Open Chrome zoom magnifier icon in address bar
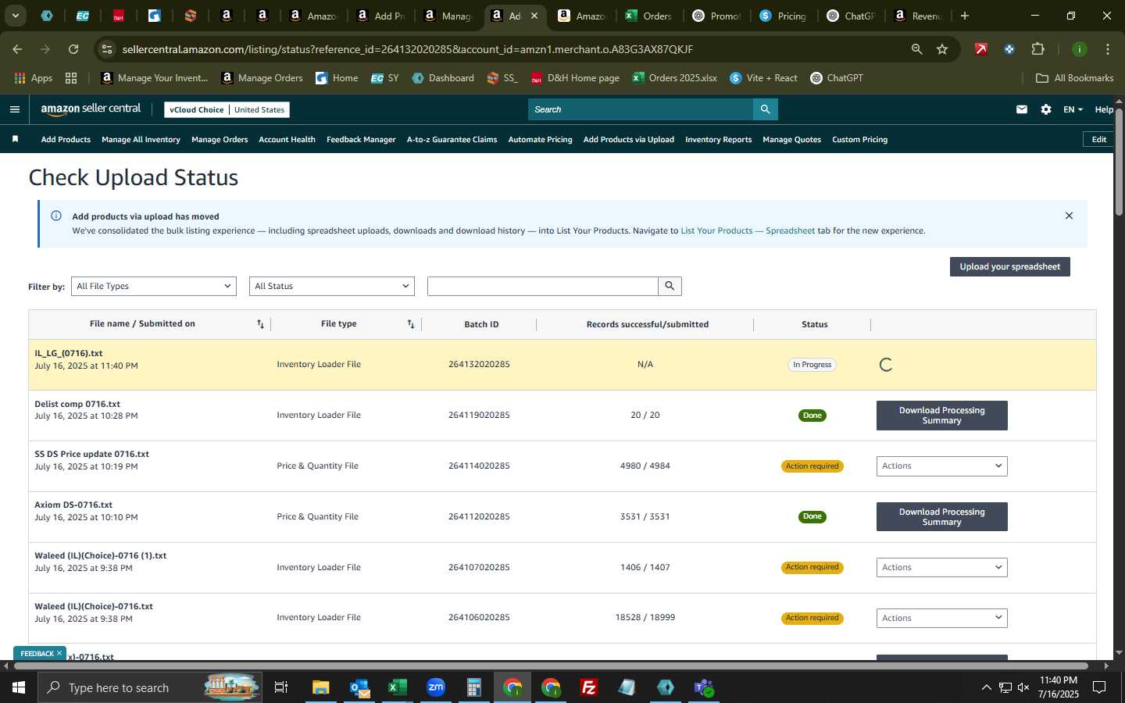The width and height of the screenshot is (1125, 703). click(x=916, y=49)
